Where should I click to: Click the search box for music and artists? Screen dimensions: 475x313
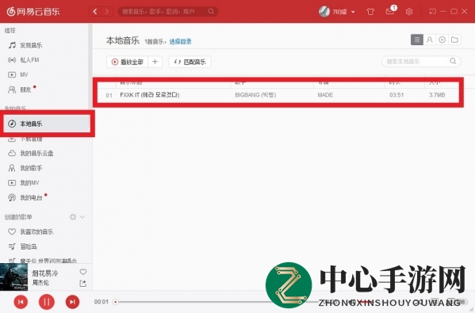tap(167, 12)
